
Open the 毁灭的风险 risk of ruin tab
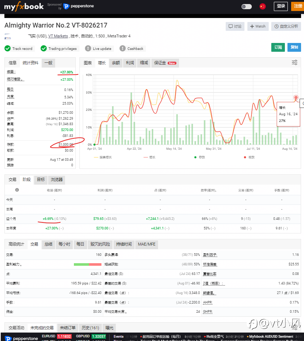click(x=100, y=244)
